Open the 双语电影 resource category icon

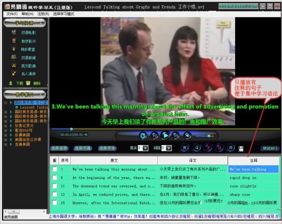coord(14,32)
